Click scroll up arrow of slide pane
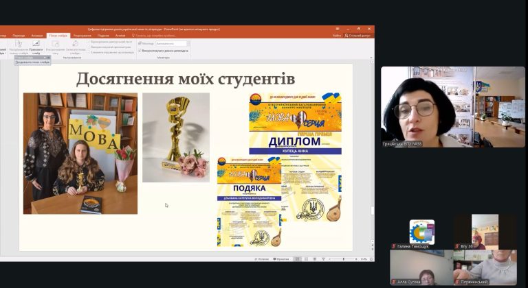This screenshot has height=288, width=528. (372, 62)
